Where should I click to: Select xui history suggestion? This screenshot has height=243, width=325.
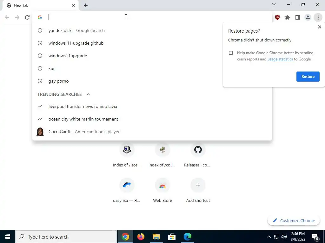[152, 68]
